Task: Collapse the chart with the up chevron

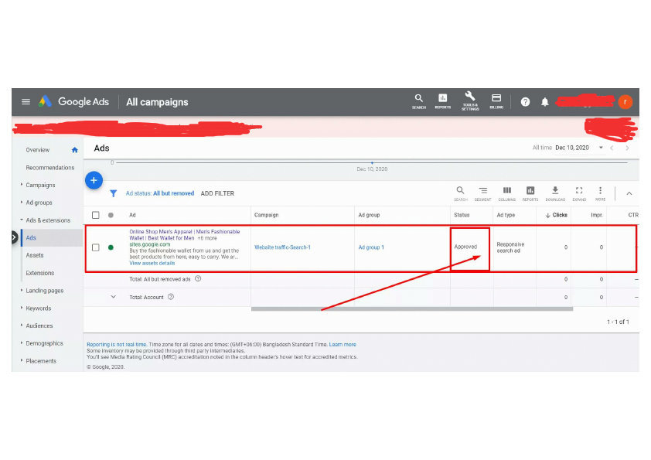Action: click(x=629, y=193)
